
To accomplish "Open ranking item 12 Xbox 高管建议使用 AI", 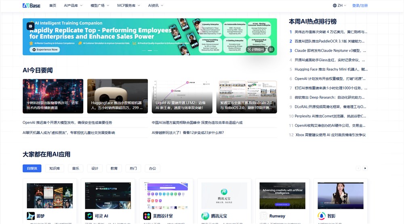I will [328, 135].
